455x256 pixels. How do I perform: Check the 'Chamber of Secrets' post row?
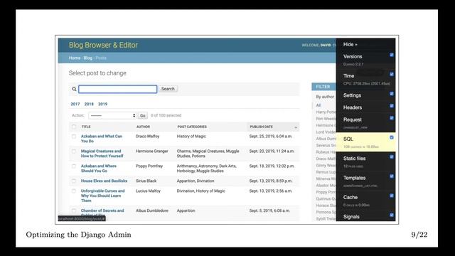tap(74, 210)
